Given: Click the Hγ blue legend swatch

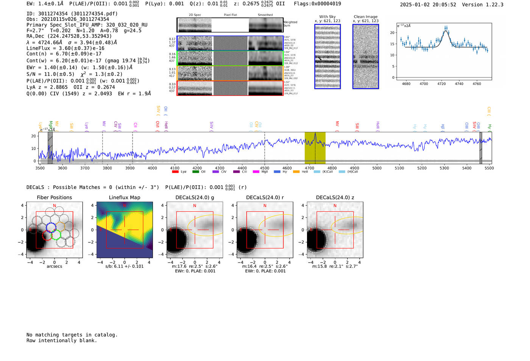Looking at the screenshot, I should [277, 172].
